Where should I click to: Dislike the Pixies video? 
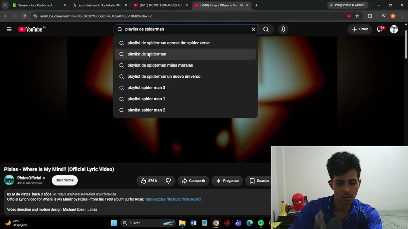tap(168, 181)
